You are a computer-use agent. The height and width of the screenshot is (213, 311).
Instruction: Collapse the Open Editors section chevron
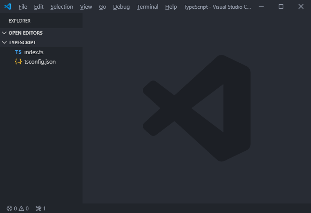pyautogui.click(x=4, y=33)
